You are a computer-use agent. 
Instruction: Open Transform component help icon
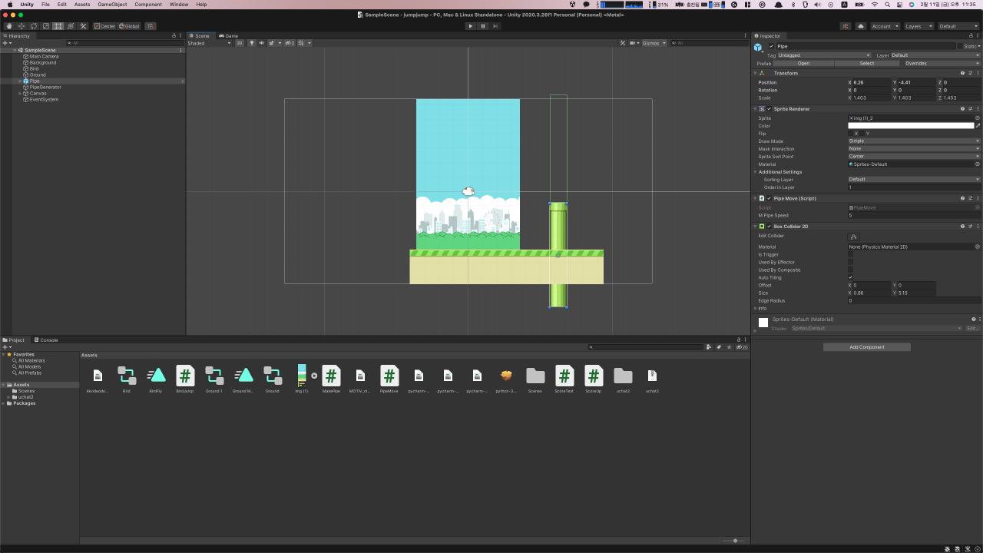[963, 73]
